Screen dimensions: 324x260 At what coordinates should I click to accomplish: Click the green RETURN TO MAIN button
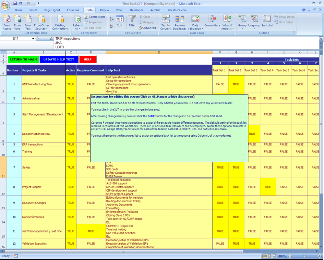pyautogui.click(x=23, y=59)
